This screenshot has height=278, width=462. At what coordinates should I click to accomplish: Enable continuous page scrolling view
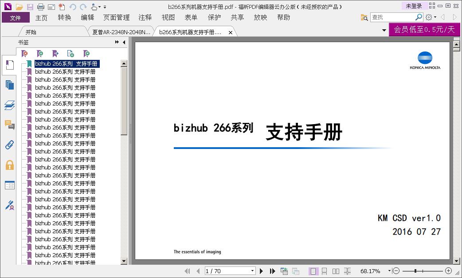[324, 271]
